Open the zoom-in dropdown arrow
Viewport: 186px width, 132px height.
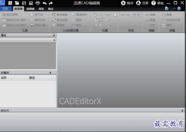(x=110, y=15)
